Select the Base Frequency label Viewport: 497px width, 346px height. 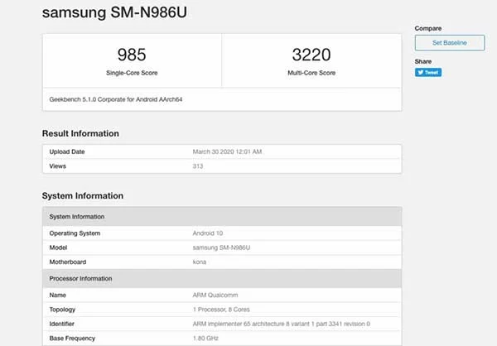click(x=72, y=339)
